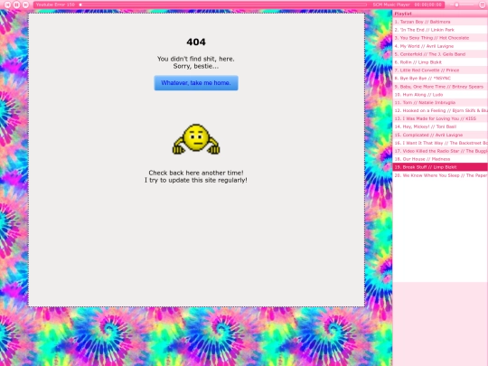
Task: Click the Youtube Error 150 status text
Action: point(55,5)
